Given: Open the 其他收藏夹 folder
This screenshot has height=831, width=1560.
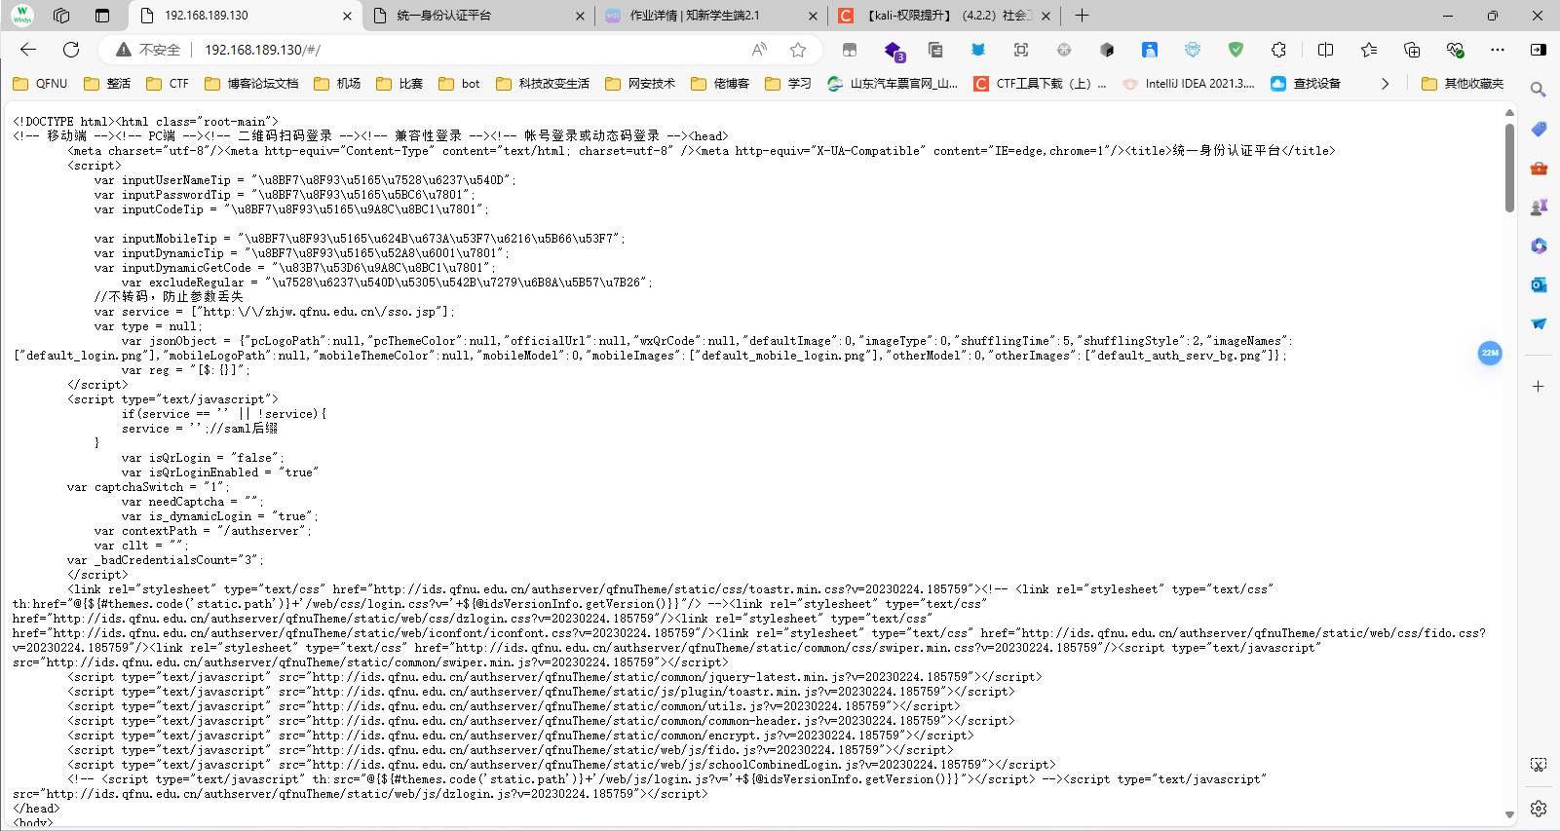Looking at the screenshot, I should tap(1463, 84).
